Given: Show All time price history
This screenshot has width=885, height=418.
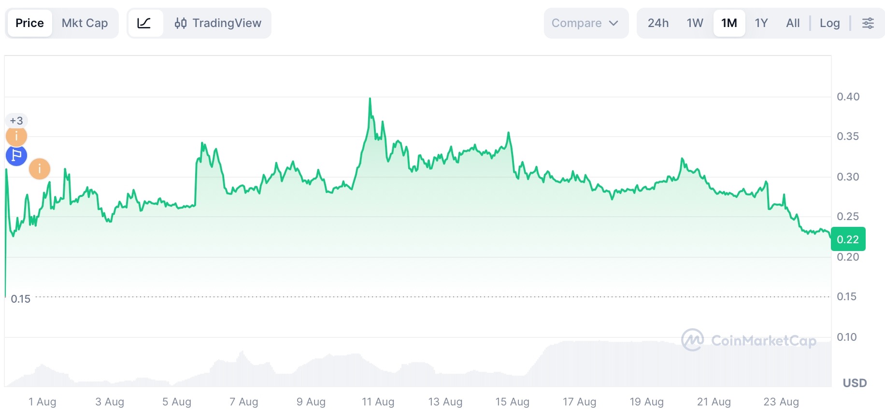Looking at the screenshot, I should (793, 23).
